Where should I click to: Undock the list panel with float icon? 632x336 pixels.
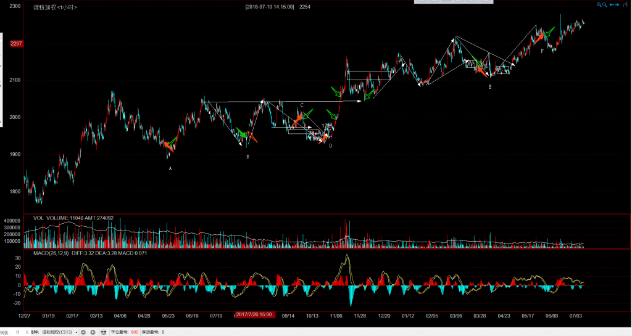[x=18, y=332]
